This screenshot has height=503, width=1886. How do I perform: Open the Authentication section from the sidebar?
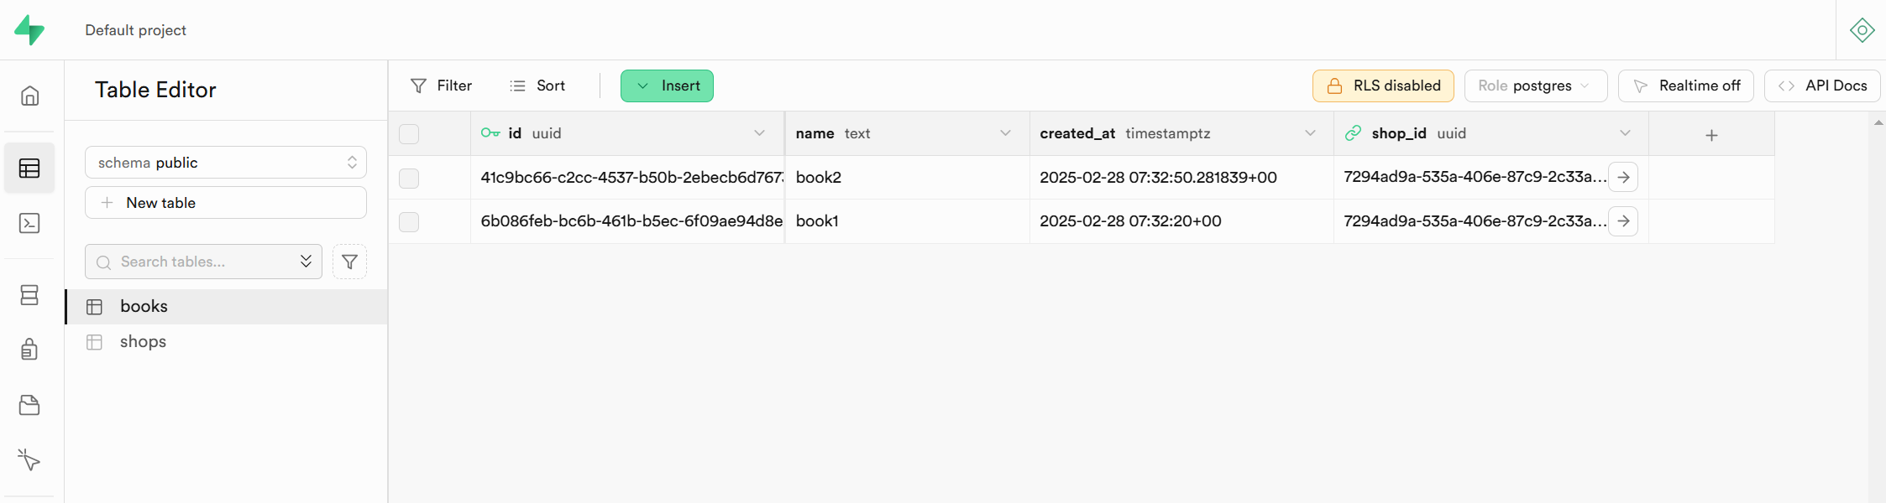tap(30, 349)
